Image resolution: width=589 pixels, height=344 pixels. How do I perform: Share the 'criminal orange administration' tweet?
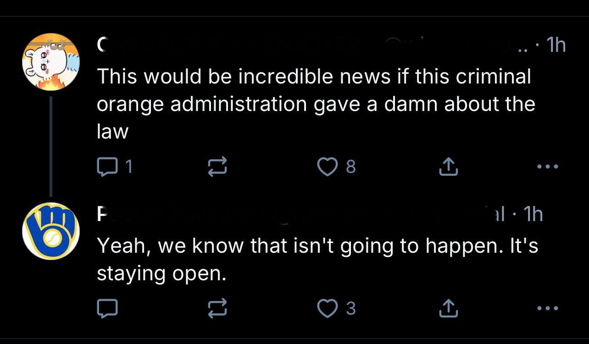[x=448, y=167]
